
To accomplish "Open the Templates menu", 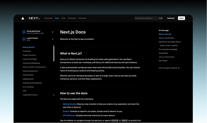I will pos(72,18).
